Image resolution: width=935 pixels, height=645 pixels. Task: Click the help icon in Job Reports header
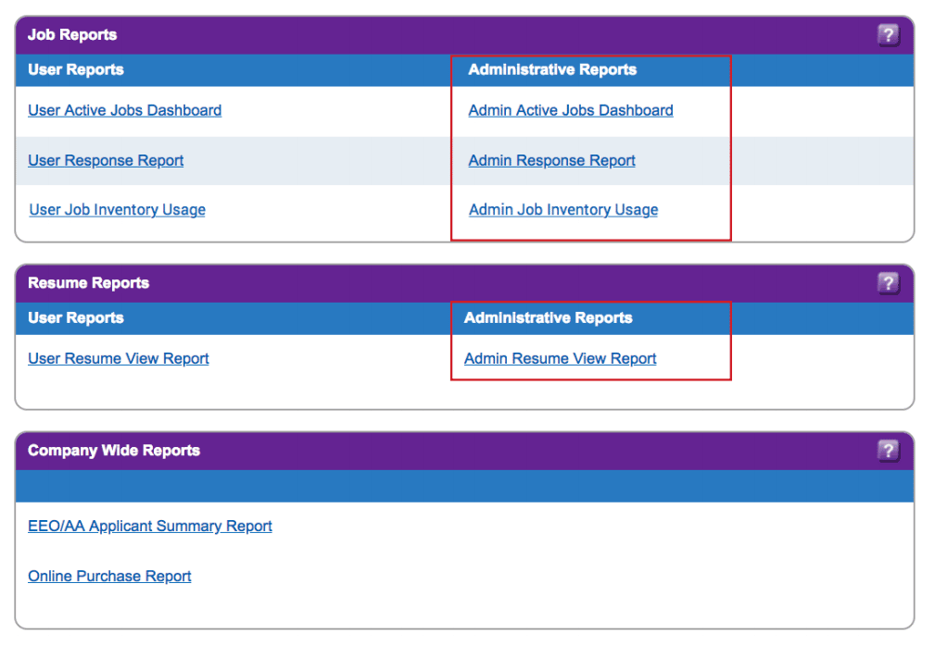click(x=888, y=35)
